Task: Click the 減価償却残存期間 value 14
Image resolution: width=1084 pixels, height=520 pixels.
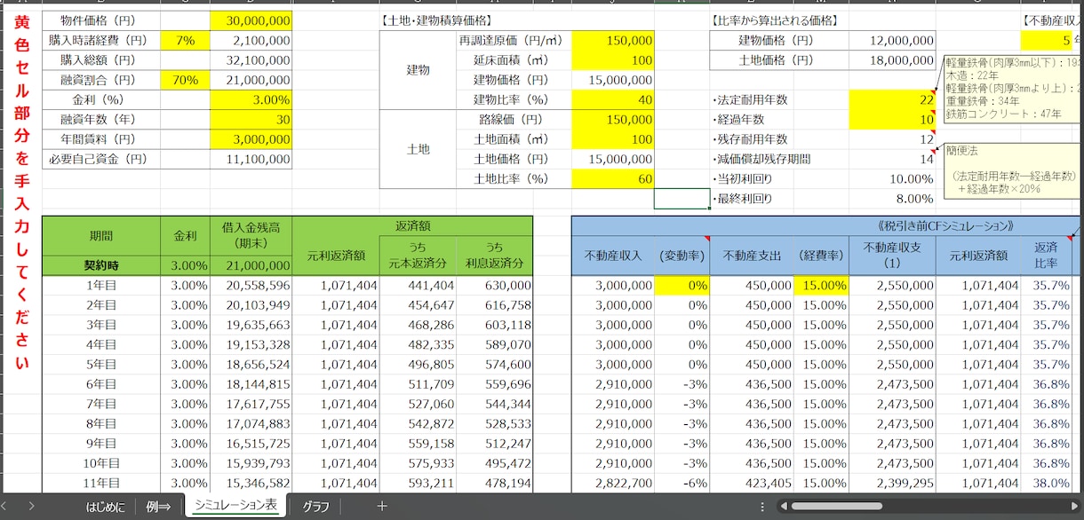Action: (x=891, y=160)
